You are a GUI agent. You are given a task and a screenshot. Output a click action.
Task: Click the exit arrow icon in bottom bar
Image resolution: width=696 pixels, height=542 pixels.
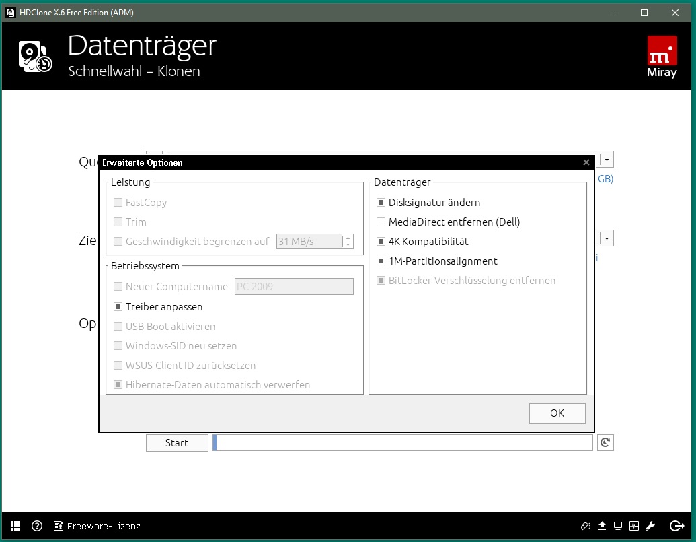676,526
